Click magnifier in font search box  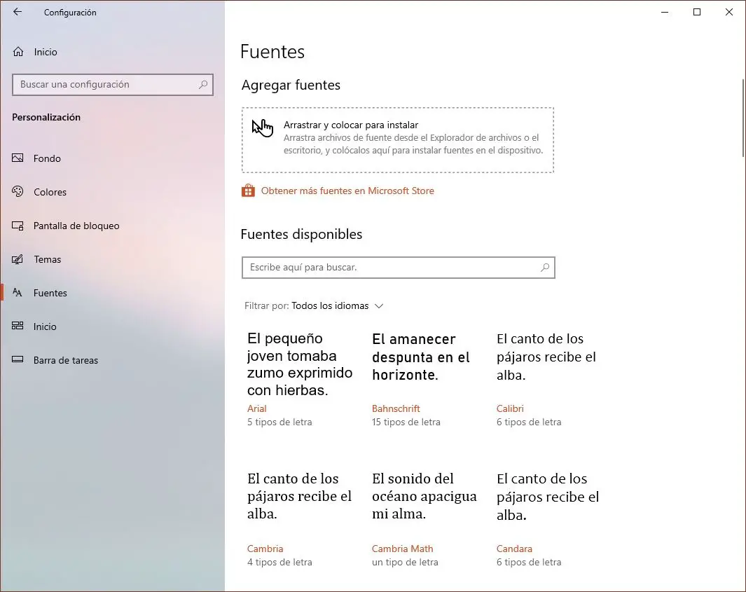pyautogui.click(x=545, y=268)
